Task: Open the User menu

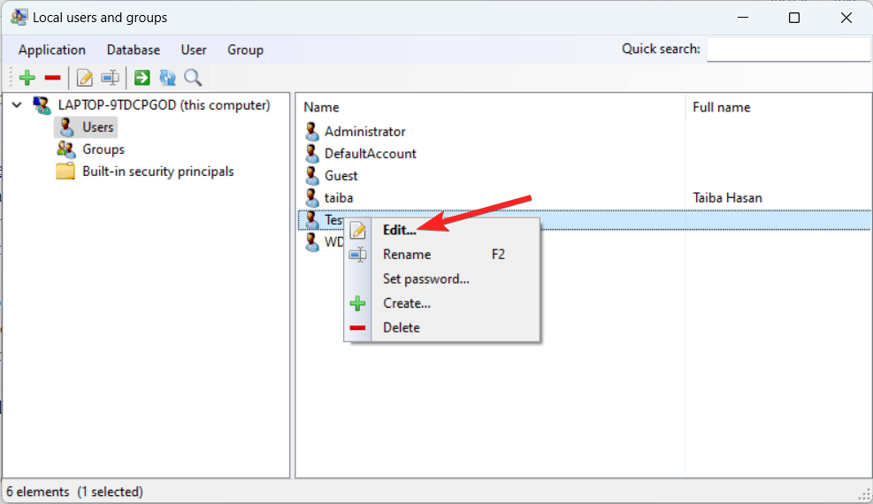Action: pyautogui.click(x=193, y=50)
